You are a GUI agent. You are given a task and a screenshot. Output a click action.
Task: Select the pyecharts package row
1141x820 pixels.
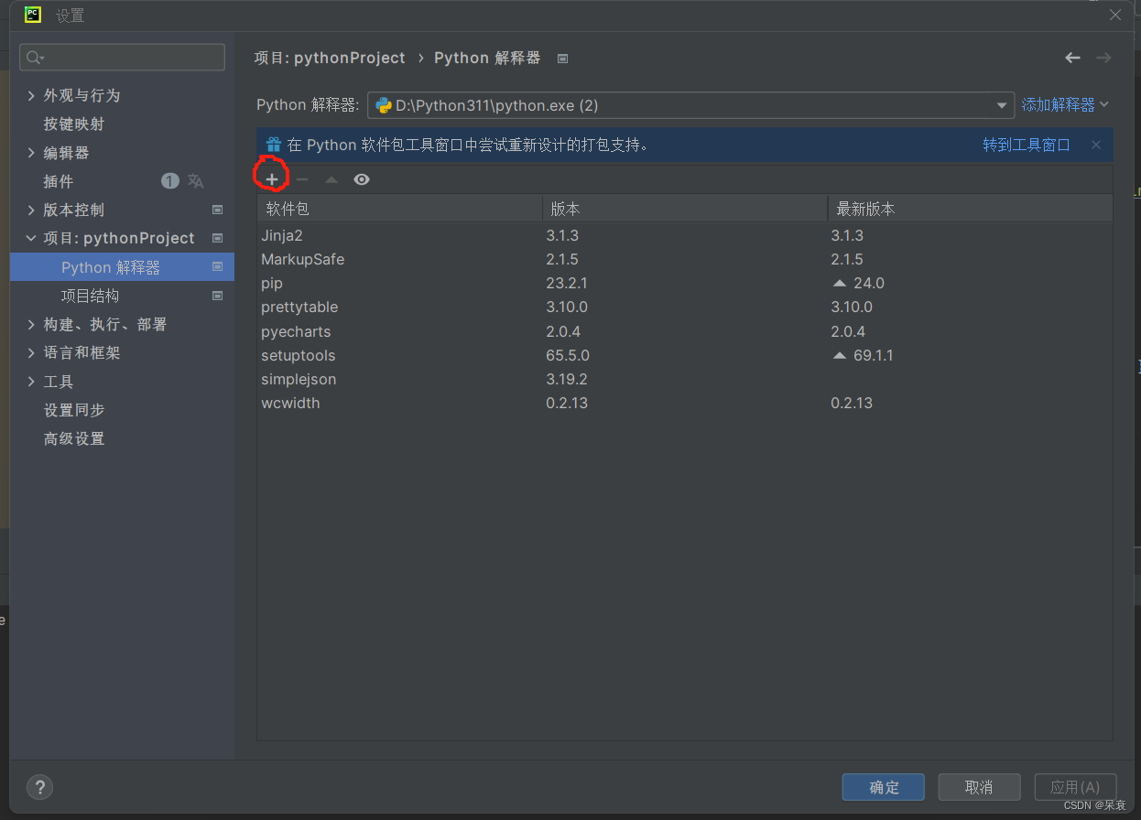685,331
